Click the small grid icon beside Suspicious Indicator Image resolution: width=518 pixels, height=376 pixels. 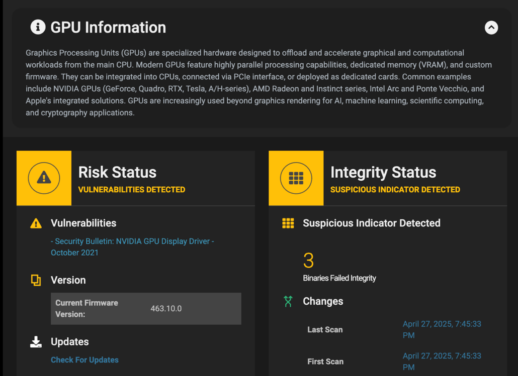click(288, 223)
